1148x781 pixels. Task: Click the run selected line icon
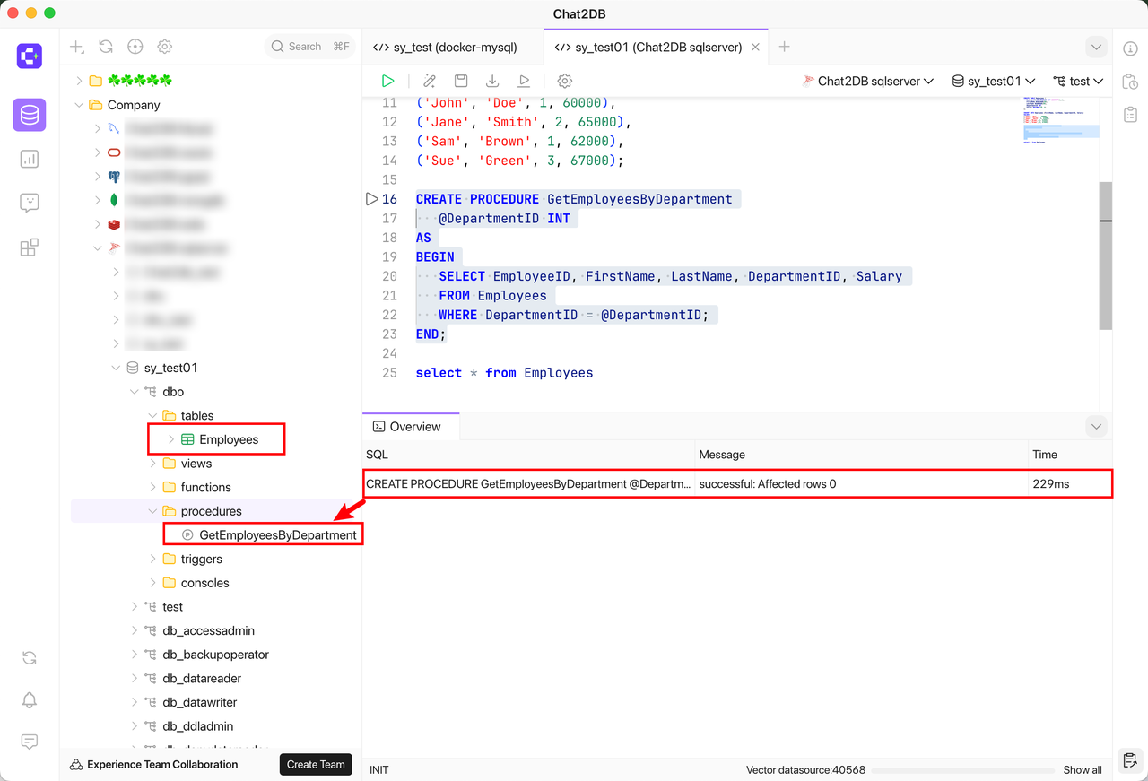[524, 81]
